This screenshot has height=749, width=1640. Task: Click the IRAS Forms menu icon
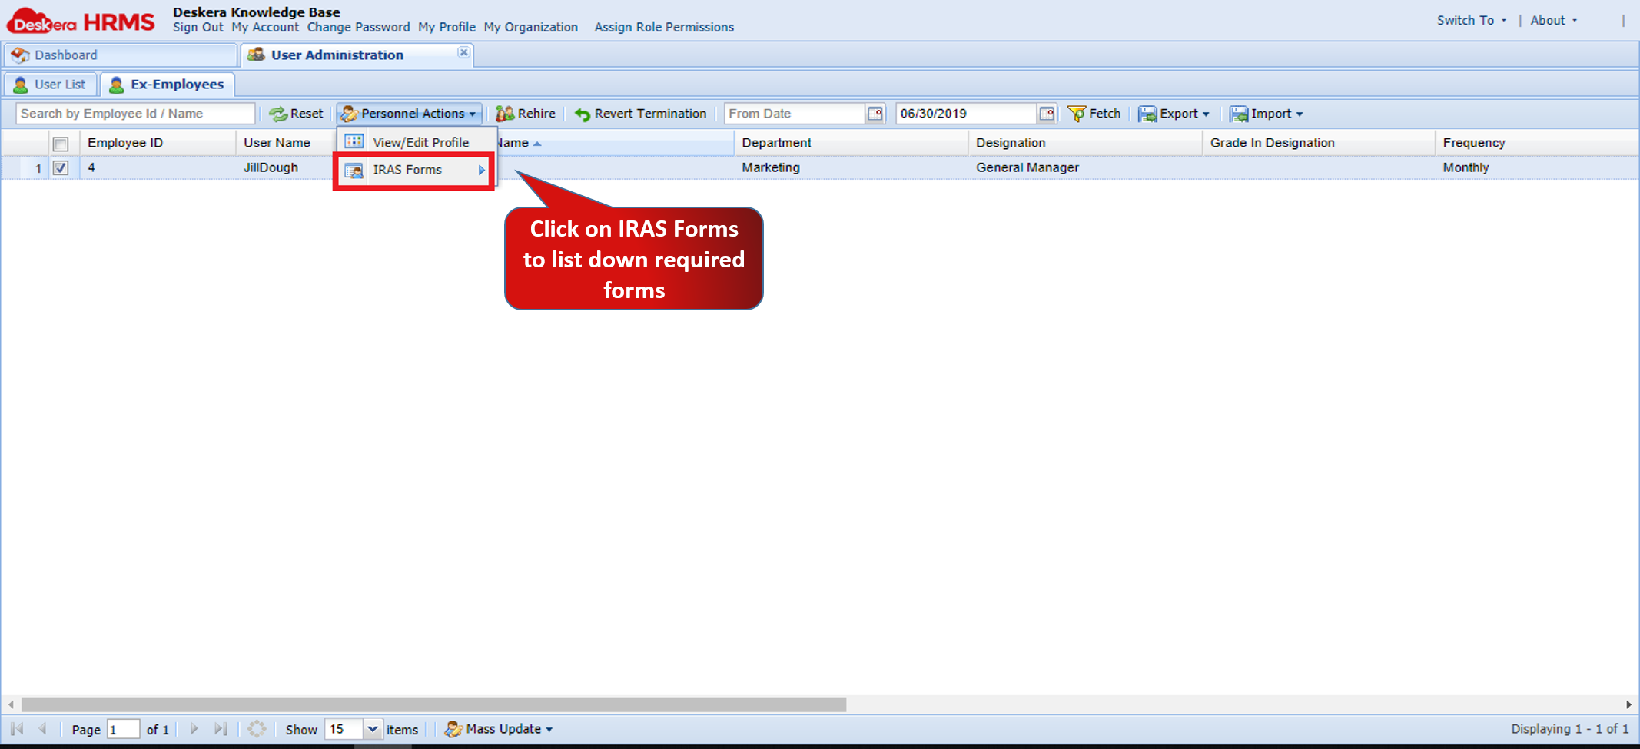click(x=354, y=171)
